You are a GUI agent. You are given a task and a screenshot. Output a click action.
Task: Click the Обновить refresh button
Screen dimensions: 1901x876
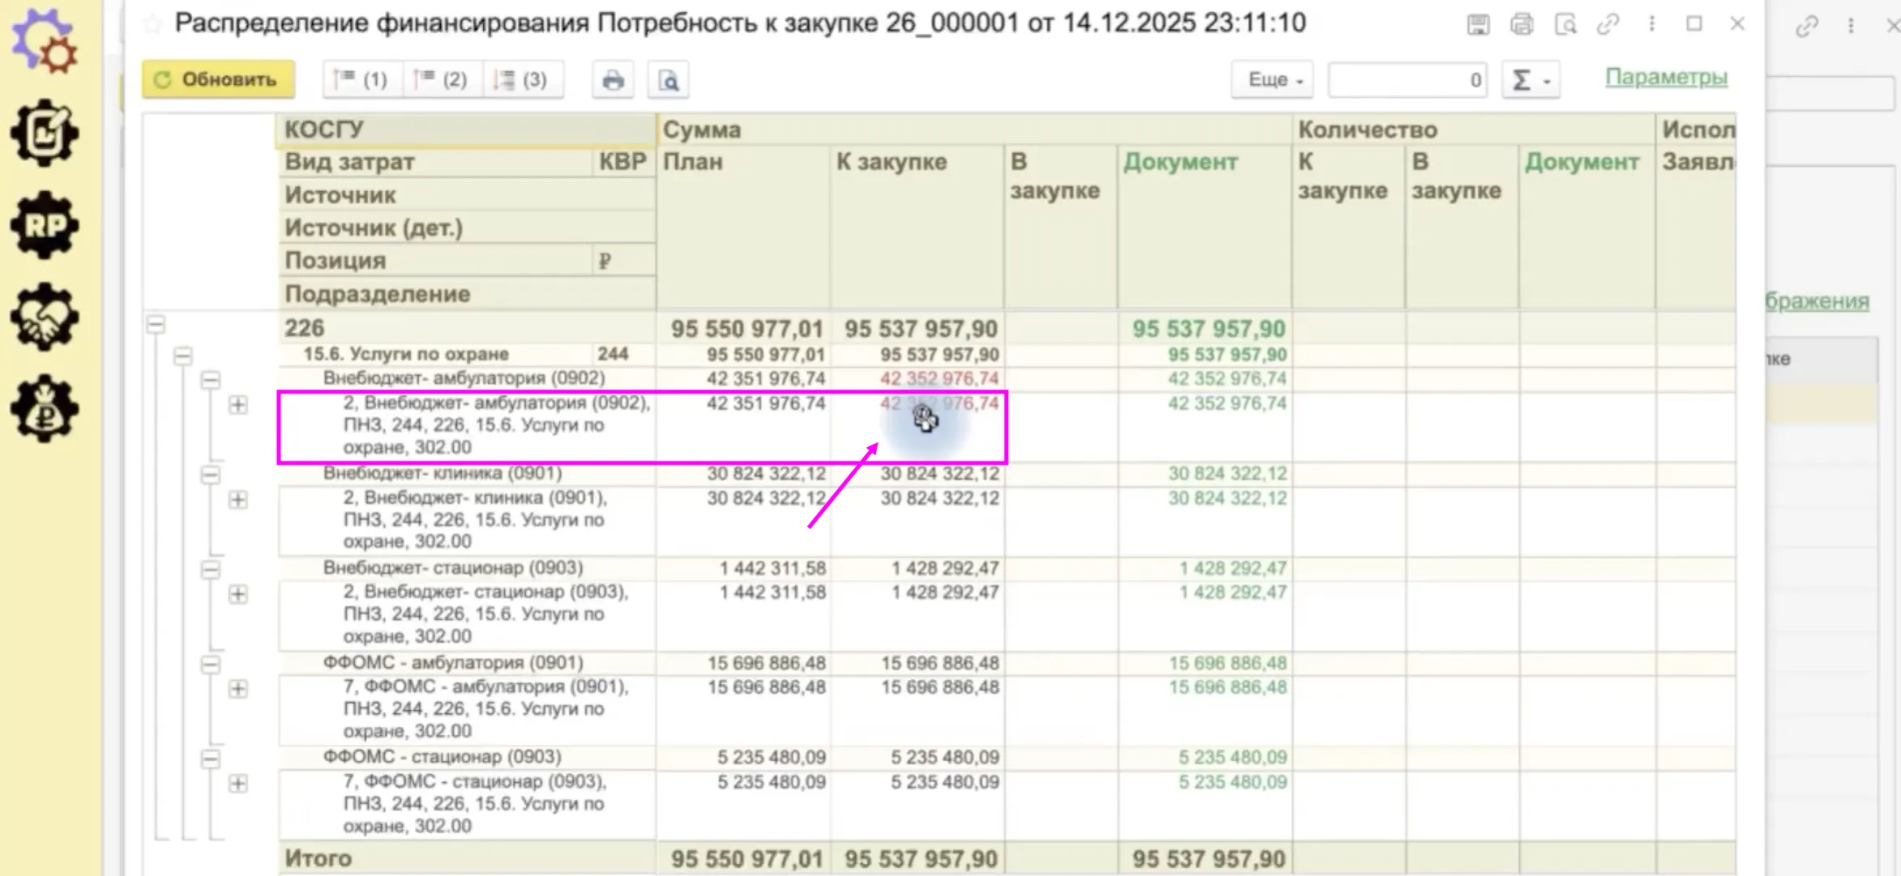point(218,79)
